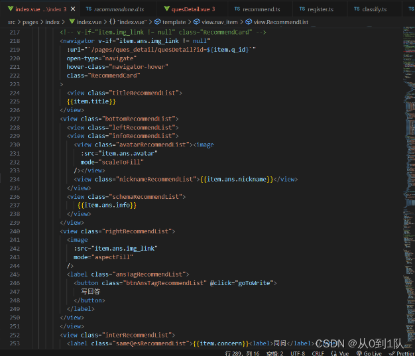Click 'index' folder in the breadcrumb

pyautogui.click(x=52, y=22)
